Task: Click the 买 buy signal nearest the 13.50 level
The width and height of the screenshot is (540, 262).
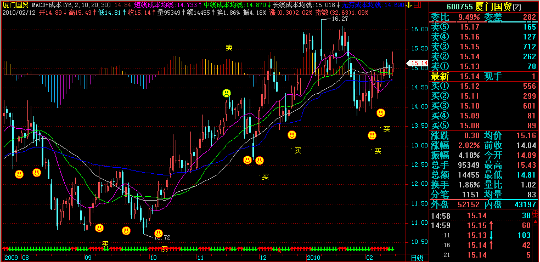Action: click(387, 129)
